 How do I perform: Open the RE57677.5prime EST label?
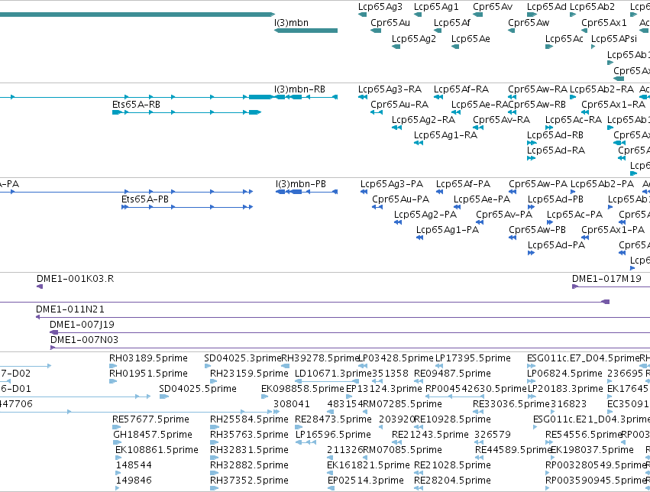click(150, 419)
